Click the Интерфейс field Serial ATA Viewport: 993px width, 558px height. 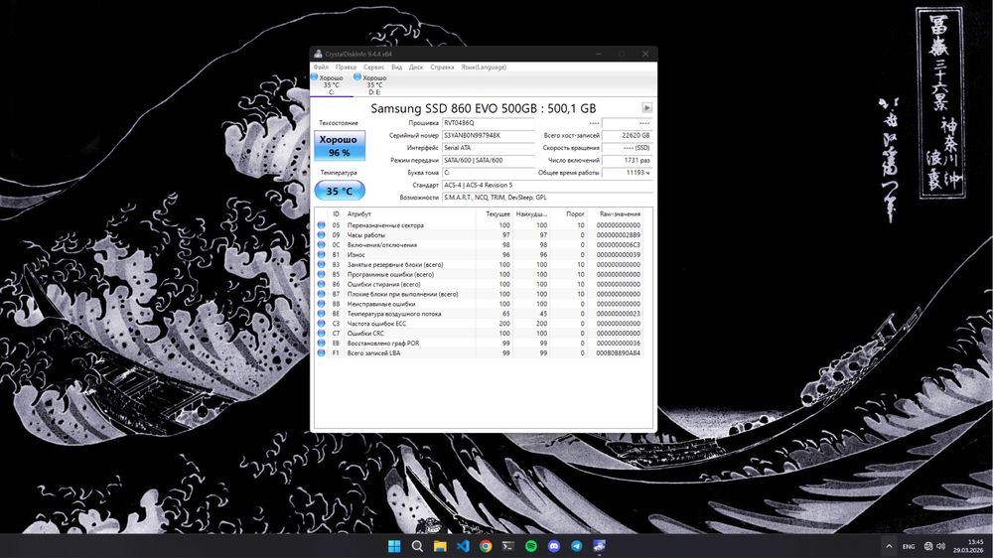[x=489, y=148]
